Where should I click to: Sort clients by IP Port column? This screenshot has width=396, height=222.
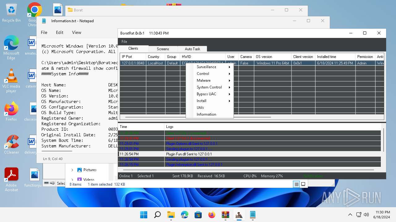(133, 57)
